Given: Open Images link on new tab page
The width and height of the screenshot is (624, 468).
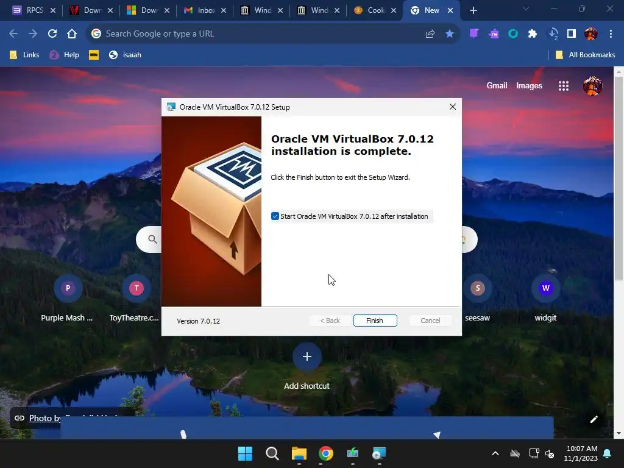Looking at the screenshot, I should [529, 85].
